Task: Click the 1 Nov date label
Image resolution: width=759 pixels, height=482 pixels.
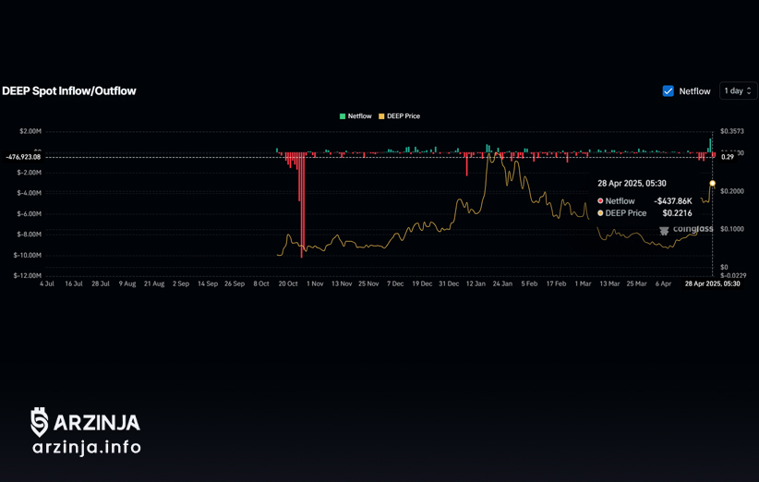Action: [315, 283]
